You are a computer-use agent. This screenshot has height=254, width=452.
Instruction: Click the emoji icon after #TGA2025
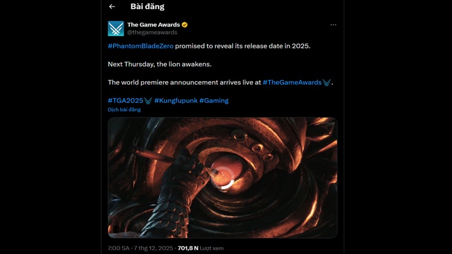(x=148, y=100)
